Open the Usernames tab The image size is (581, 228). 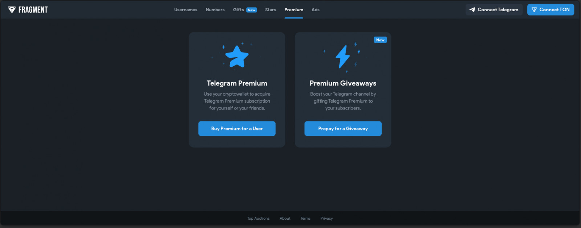(x=186, y=10)
